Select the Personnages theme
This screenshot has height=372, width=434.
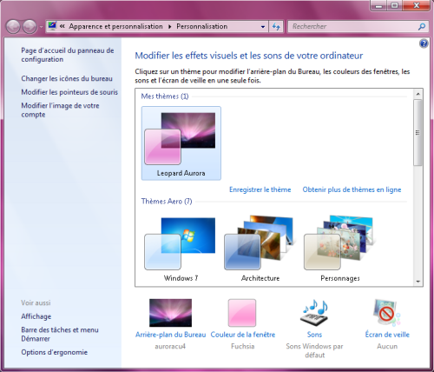(x=340, y=249)
